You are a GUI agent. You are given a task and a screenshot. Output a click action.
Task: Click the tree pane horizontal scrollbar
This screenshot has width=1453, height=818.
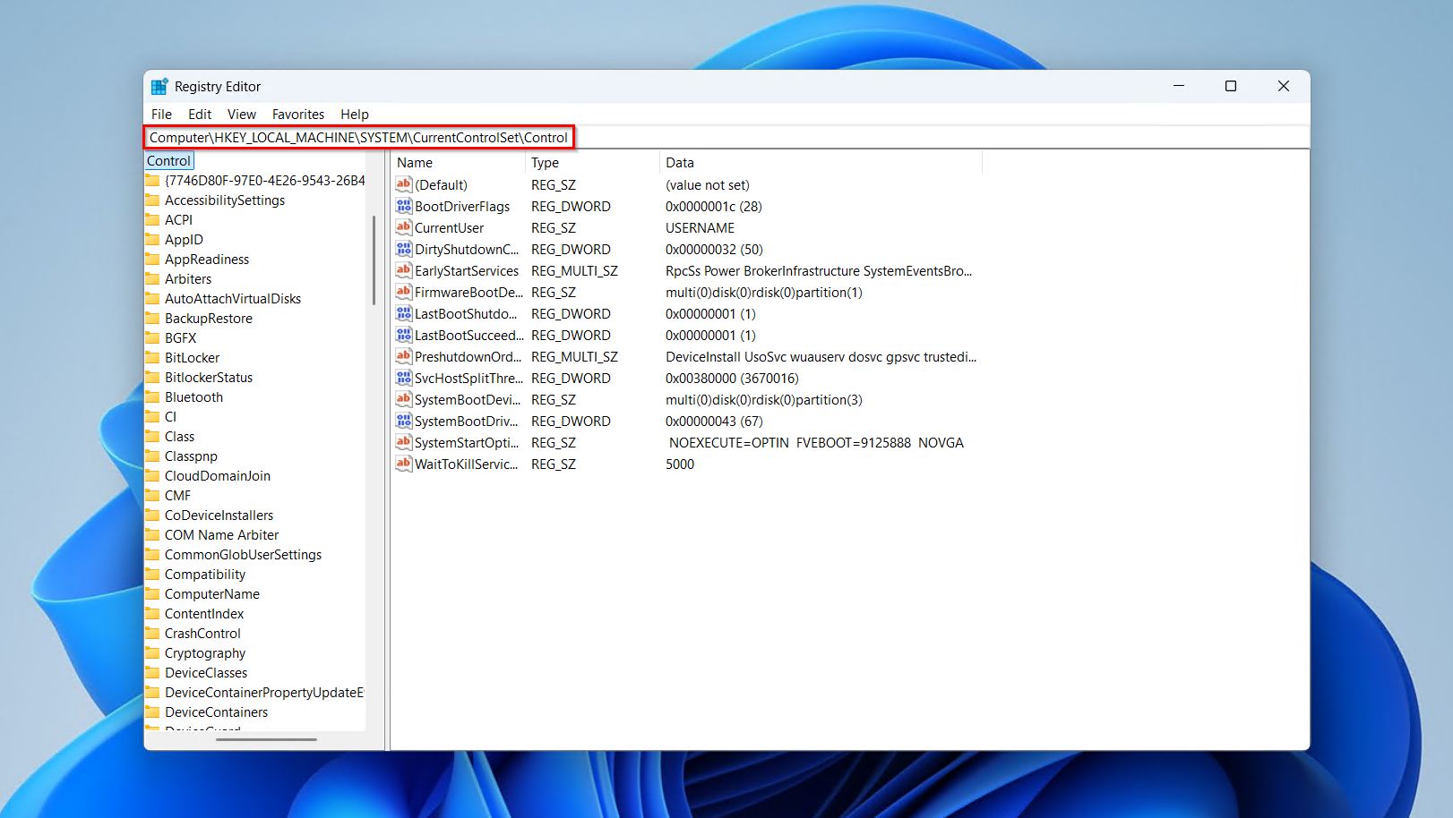click(x=266, y=739)
